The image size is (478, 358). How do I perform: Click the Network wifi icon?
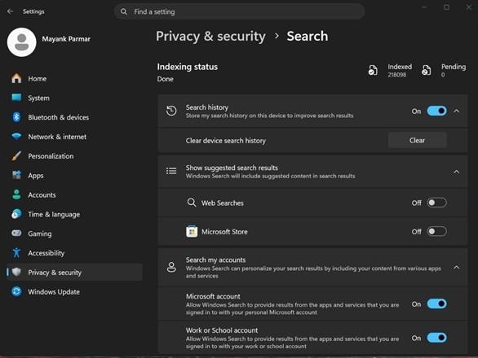16,136
